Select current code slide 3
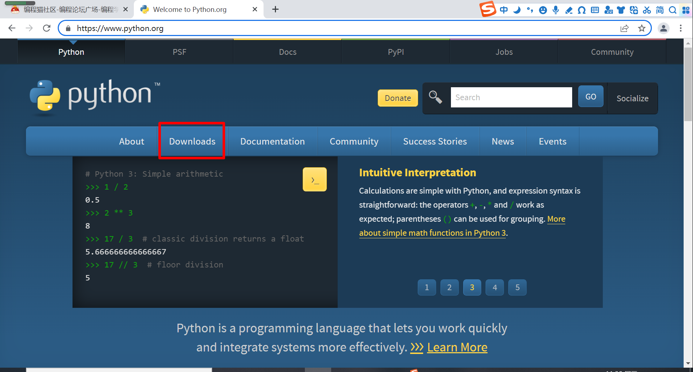 tap(472, 287)
